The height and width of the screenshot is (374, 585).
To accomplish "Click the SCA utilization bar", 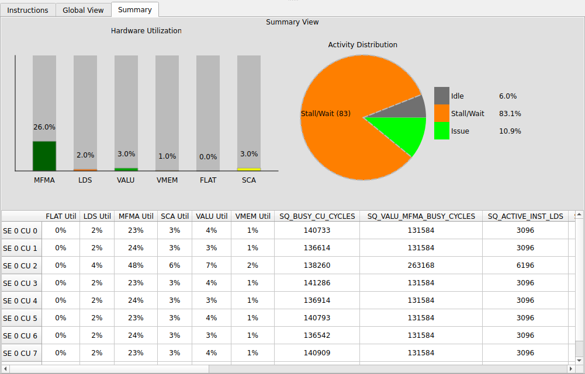I will (x=248, y=169).
